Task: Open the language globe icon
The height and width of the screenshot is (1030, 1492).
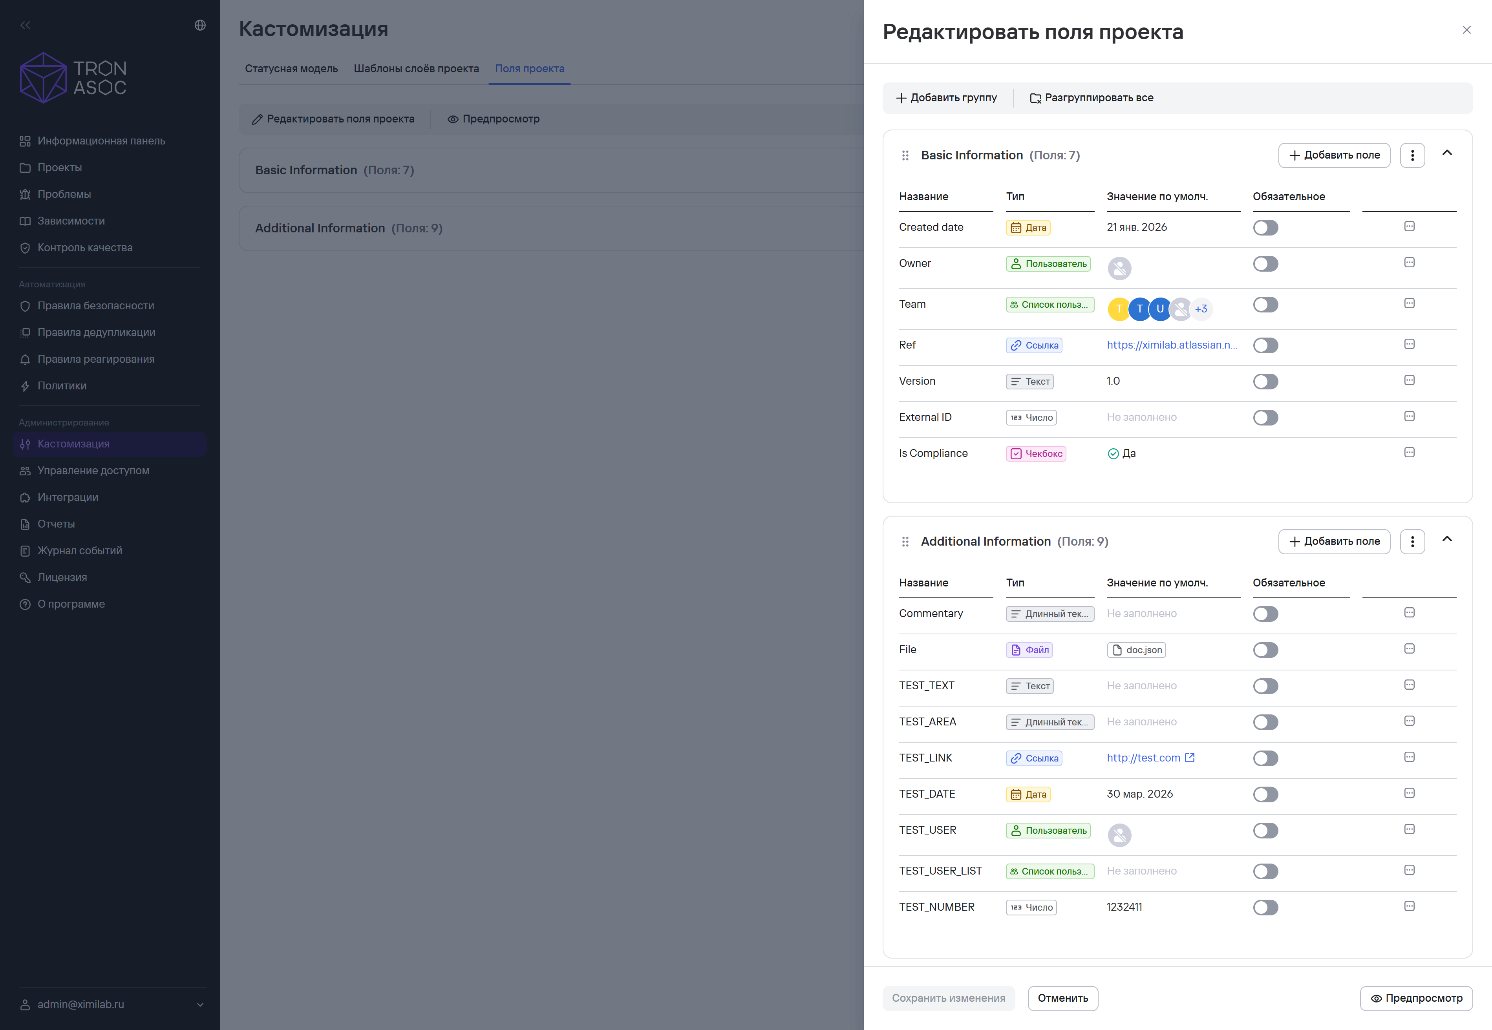Action: coord(200,25)
